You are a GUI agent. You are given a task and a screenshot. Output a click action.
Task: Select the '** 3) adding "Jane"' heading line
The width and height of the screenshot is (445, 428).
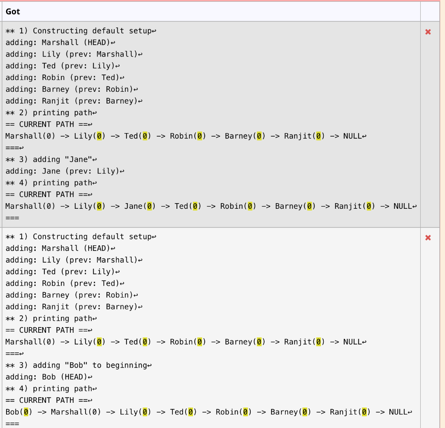click(x=48, y=159)
